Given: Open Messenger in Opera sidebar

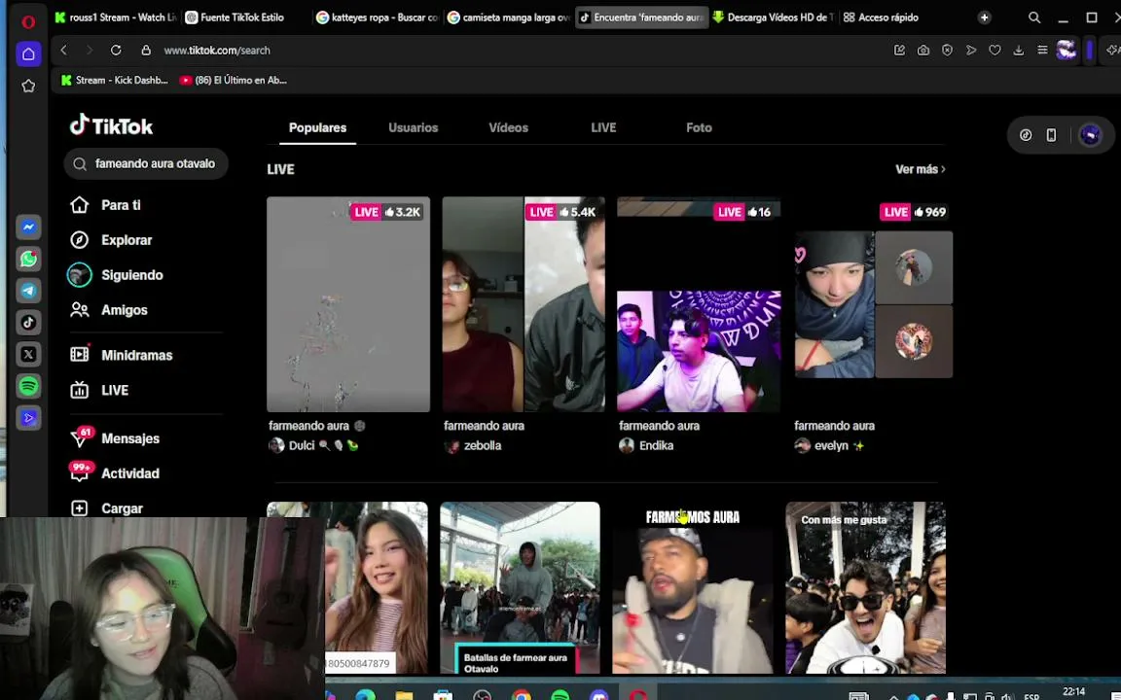Looking at the screenshot, I should tap(28, 227).
